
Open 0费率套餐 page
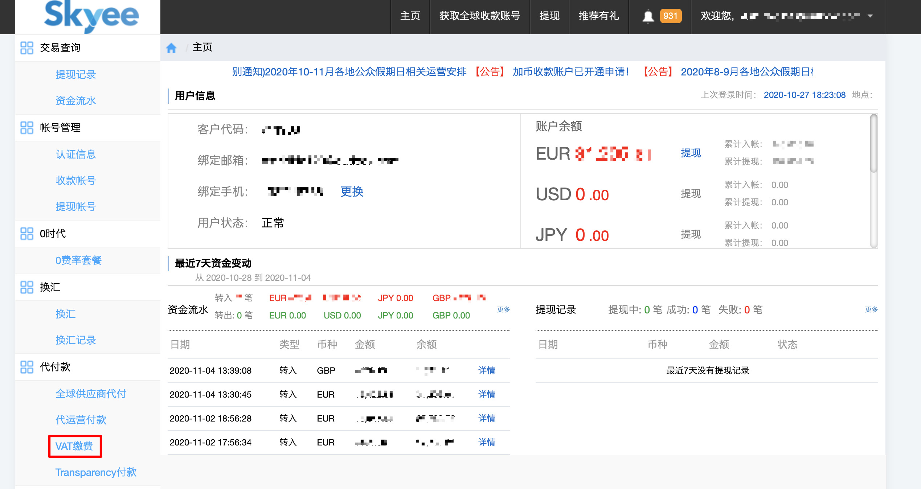(78, 260)
